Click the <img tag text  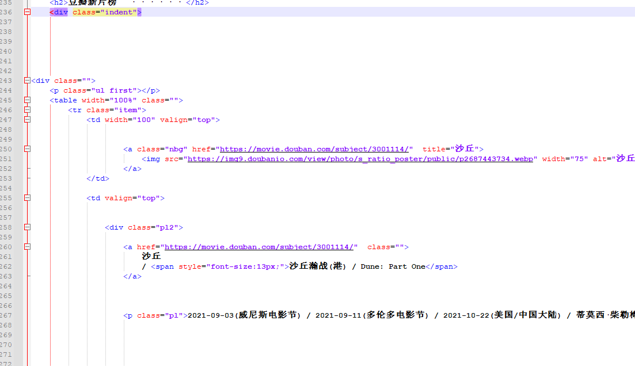click(x=151, y=159)
